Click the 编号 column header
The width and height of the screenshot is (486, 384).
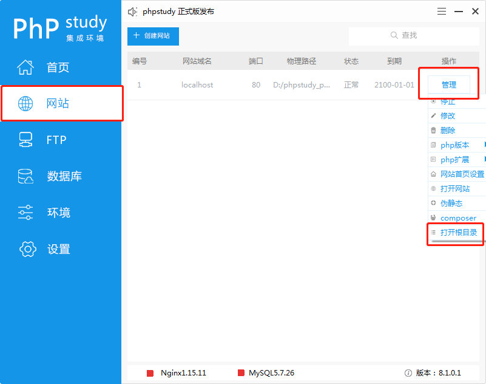click(140, 61)
